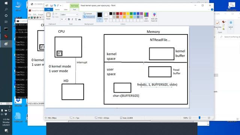This screenshot has height=135, width=240.
Task: Click the 'Size: 22.8KB' status bar entry
Action: pyautogui.click(x=127, y=118)
